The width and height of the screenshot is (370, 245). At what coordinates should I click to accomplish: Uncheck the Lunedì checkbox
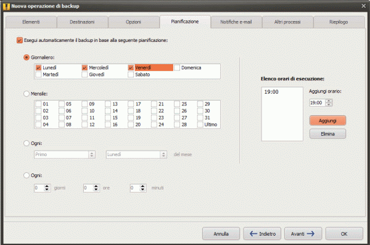tap(38, 68)
